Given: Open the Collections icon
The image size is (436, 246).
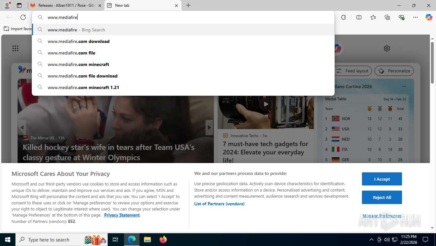Looking at the screenshot, I should 387,17.
